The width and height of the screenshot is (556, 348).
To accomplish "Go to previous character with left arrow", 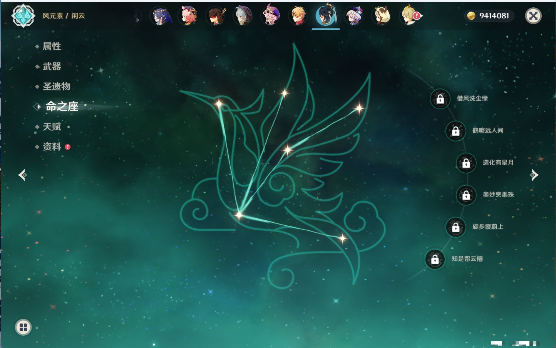I will [22, 175].
